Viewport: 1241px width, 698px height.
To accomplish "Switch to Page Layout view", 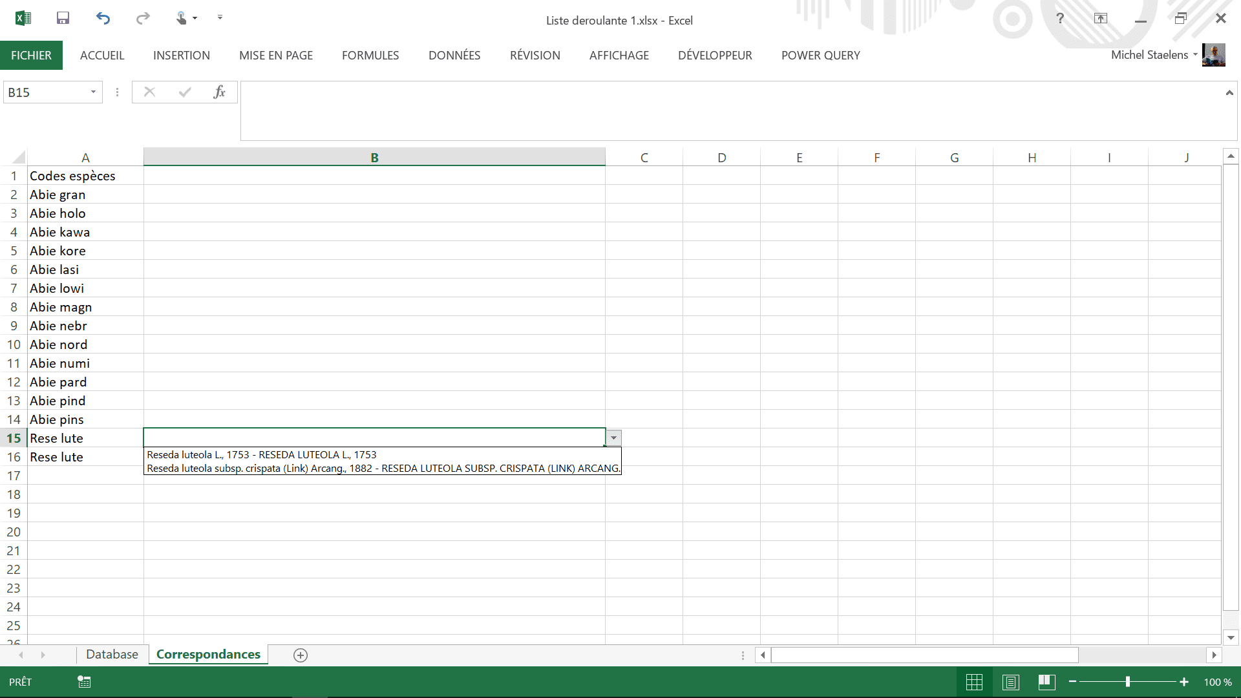I will coord(1011,682).
